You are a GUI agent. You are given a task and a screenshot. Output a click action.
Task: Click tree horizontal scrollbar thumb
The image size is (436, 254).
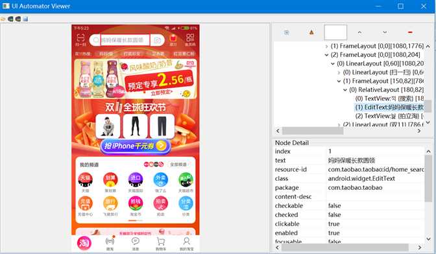tap(313, 131)
